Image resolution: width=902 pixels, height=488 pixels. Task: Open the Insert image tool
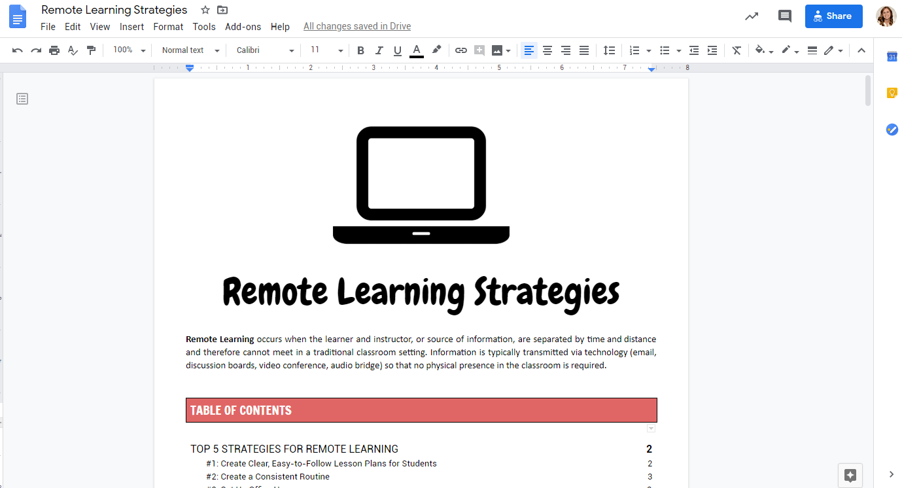click(x=498, y=50)
